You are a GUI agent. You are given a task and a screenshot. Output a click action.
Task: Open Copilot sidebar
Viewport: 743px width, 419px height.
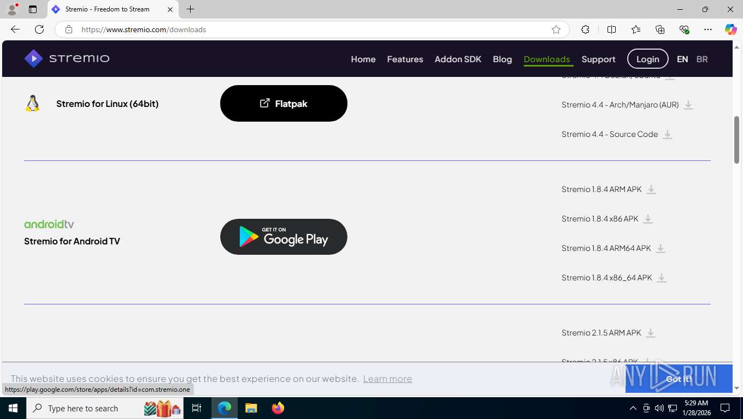coord(731,29)
